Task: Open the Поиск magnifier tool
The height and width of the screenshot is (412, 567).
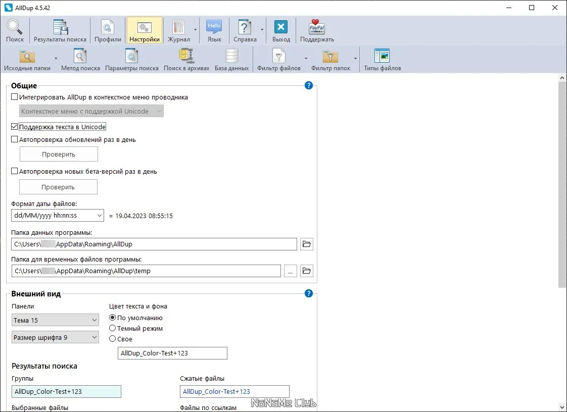Action: click(x=15, y=31)
